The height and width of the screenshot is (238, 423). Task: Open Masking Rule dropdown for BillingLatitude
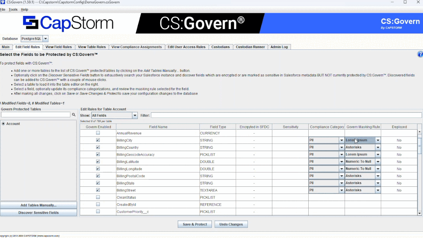pyautogui.click(x=378, y=162)
